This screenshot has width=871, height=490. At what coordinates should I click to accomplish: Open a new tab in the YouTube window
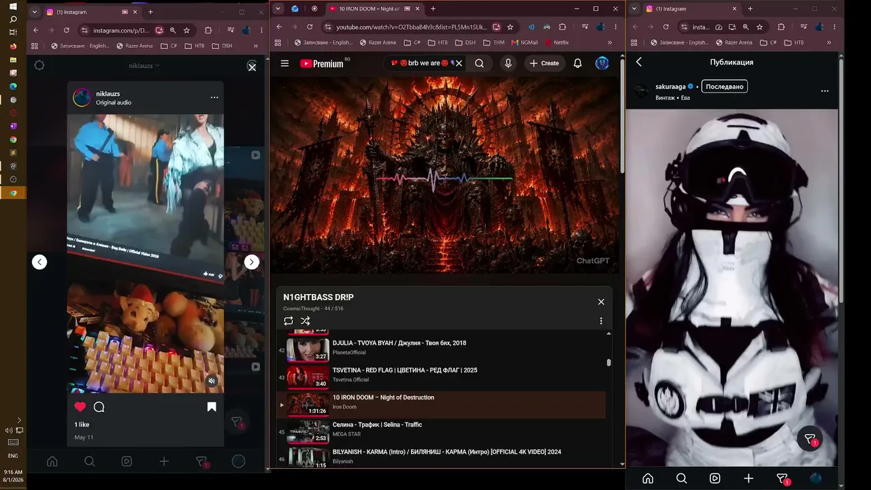coord(433,9)
